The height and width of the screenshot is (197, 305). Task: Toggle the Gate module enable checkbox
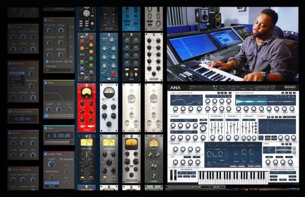(46, 20)
